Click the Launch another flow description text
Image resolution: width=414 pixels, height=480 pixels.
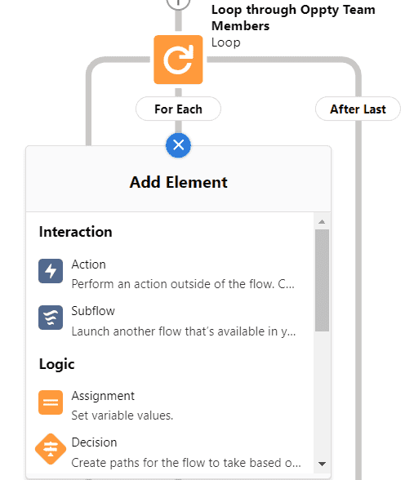tap(184, 331)
